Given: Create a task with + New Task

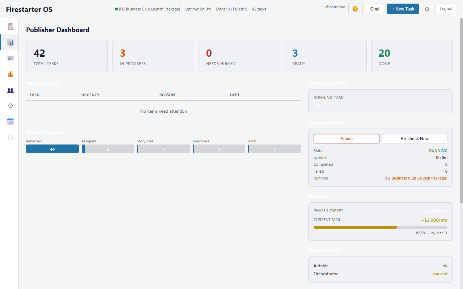Looking at the screenshot, I should [403, 9].
